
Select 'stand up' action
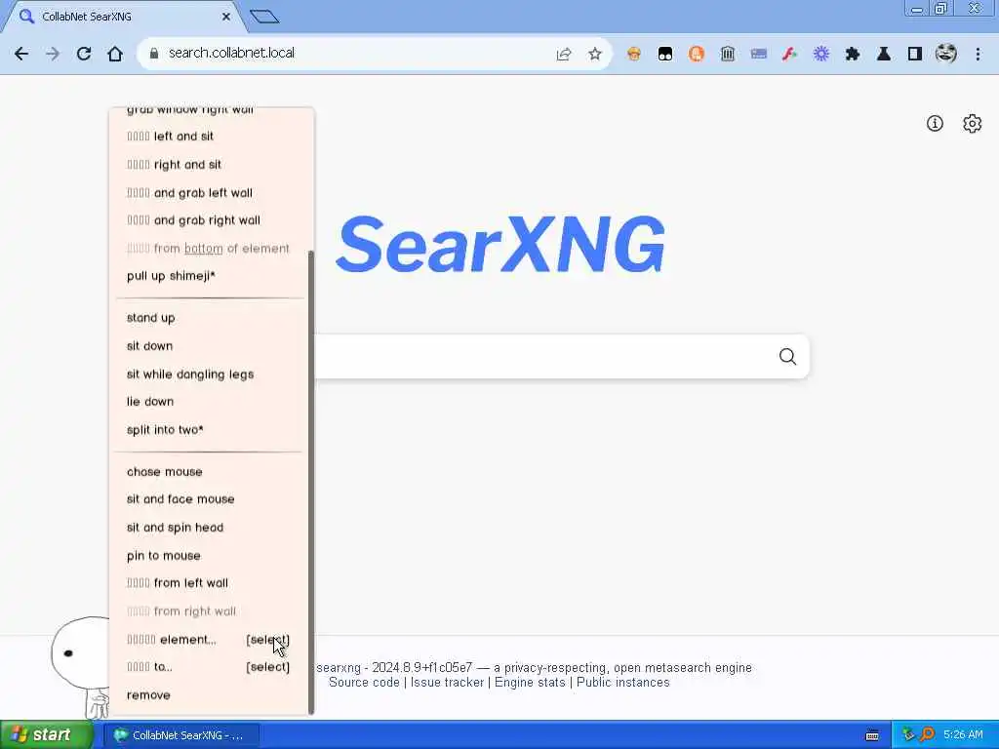pos(150,318)
